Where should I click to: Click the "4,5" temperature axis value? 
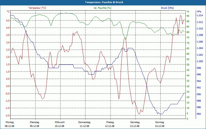click(x=8, y=21)
